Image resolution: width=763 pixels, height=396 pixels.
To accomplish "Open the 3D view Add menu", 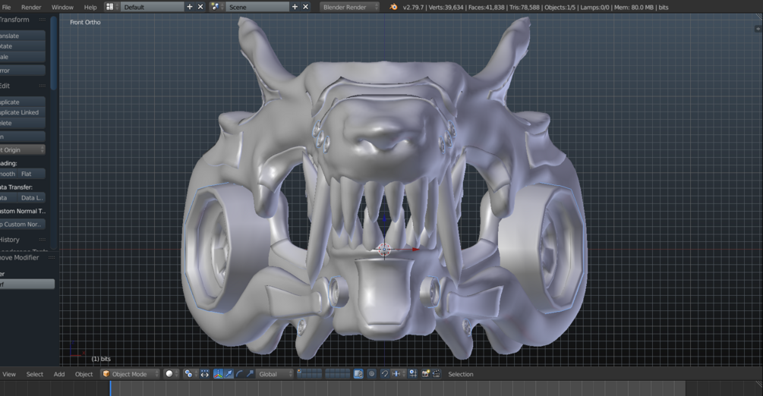I will click(59, 374).
